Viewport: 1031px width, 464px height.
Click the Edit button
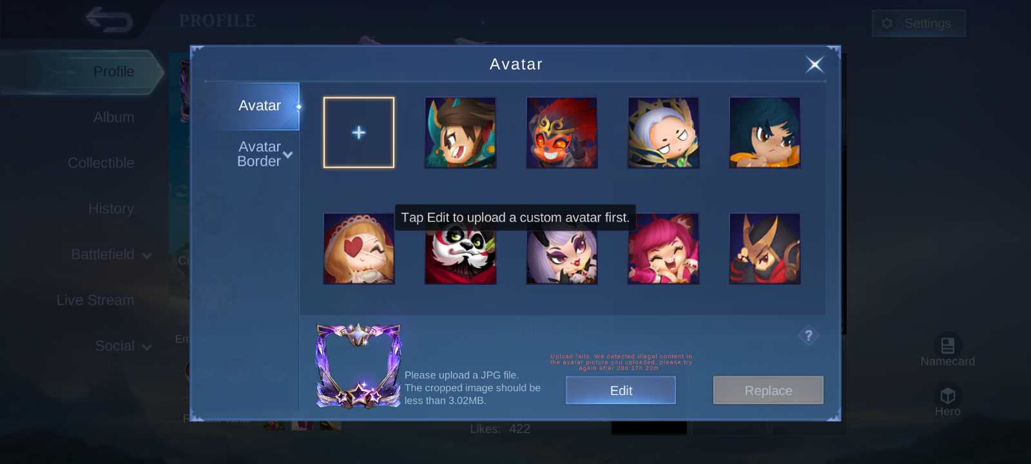pyautogui.click(x=621, y=391)
